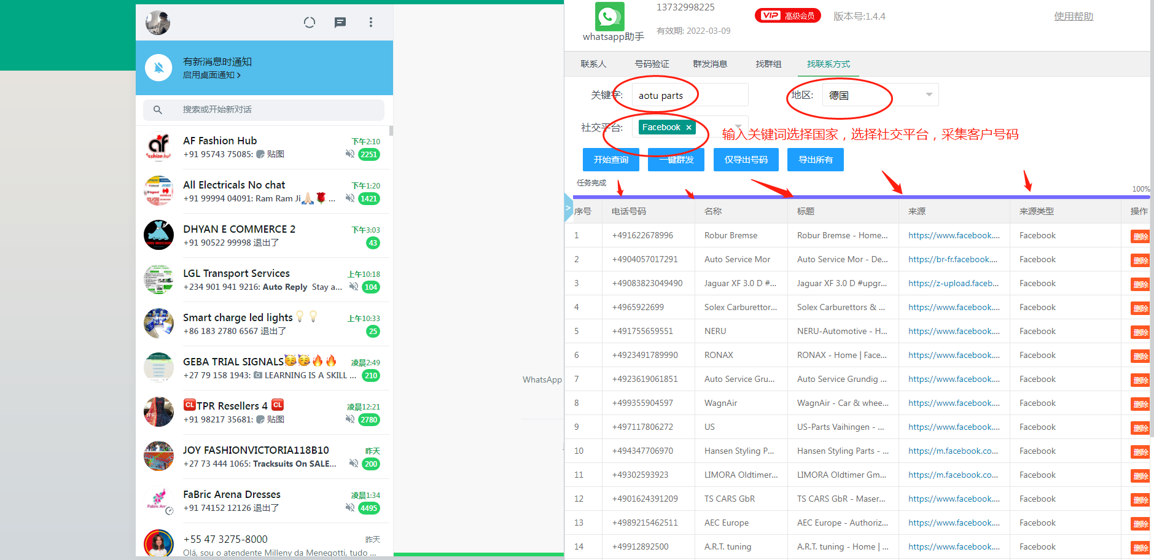Click 仅导出号码 button

[x=746, y=160]
